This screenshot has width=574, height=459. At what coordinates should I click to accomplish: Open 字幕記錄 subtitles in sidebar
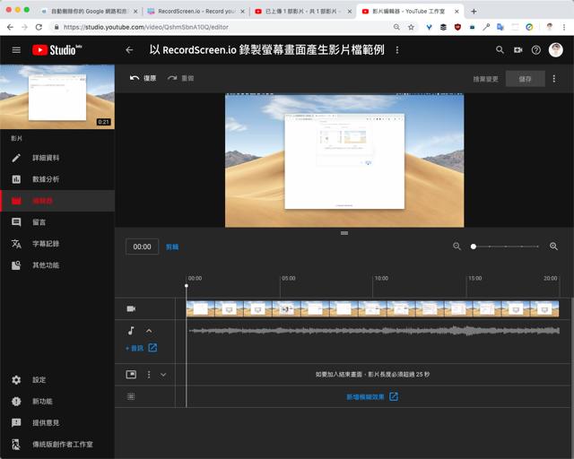(x=45, y=244)
